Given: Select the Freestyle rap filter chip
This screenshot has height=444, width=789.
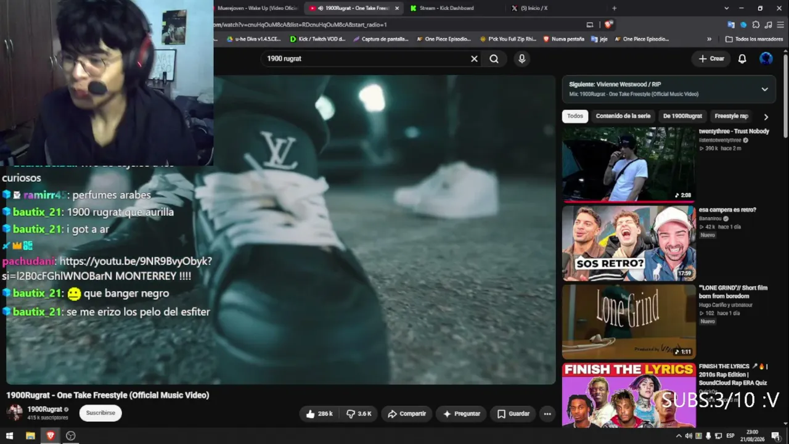Looking at the screenshot, I should [x=731, y=116].
